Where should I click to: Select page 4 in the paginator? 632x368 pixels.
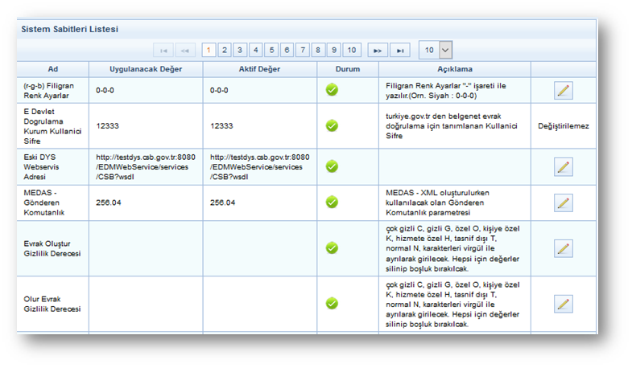(x=255, y=51)
